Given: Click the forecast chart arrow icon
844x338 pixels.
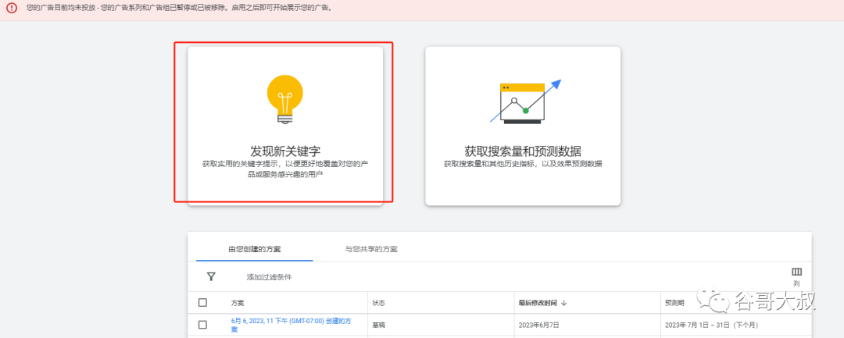Looking at the screenshot, I should click(525, 101).
